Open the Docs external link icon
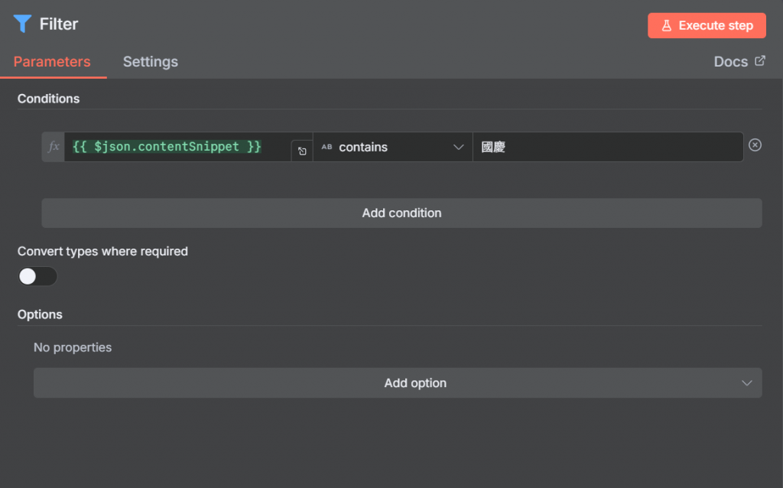Screen dimensions: 783x488 [x=760, y=61]
